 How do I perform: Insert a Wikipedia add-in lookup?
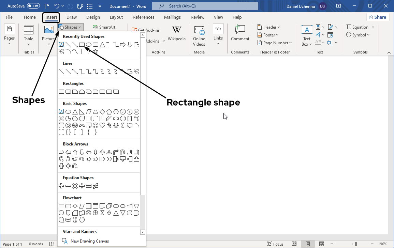pos(177,34)
